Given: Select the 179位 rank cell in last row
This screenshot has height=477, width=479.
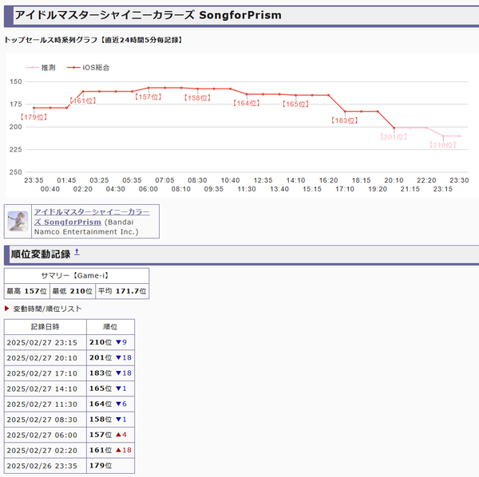Looking at the screenshot, I should [111, 466].
